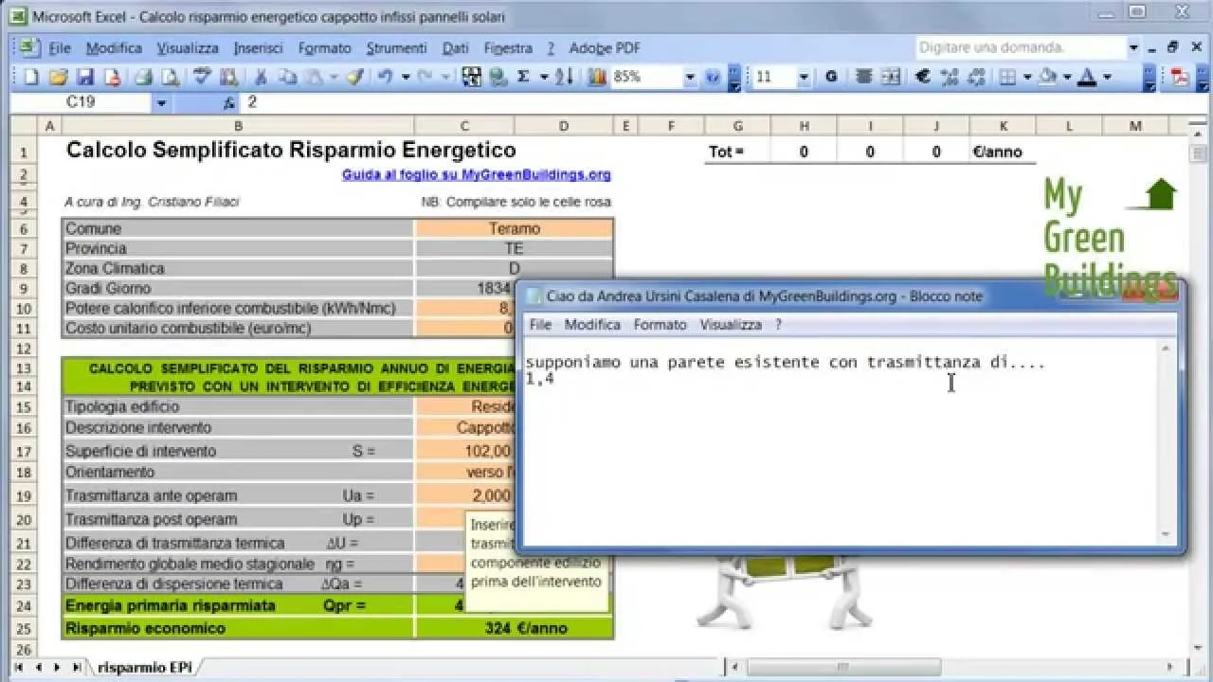This screenshot has height=682, width=1213.
Task: Open the Name Box dropdown arrow
Action: pyautogui.click(x=161, y=102)
